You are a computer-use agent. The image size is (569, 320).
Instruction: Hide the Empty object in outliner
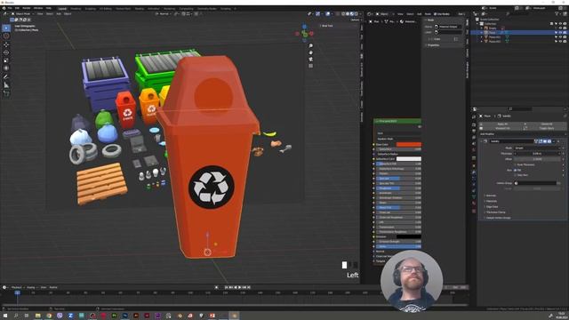point(560,28)
